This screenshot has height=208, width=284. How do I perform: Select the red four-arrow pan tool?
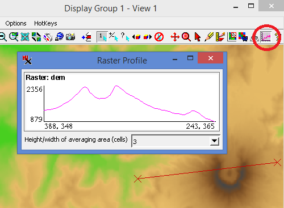pos(175,37)
